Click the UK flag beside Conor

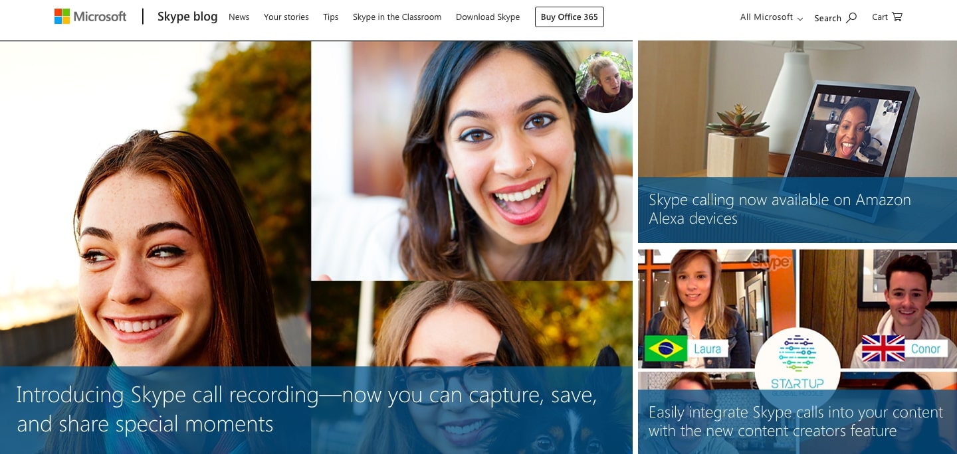point(883,348)
